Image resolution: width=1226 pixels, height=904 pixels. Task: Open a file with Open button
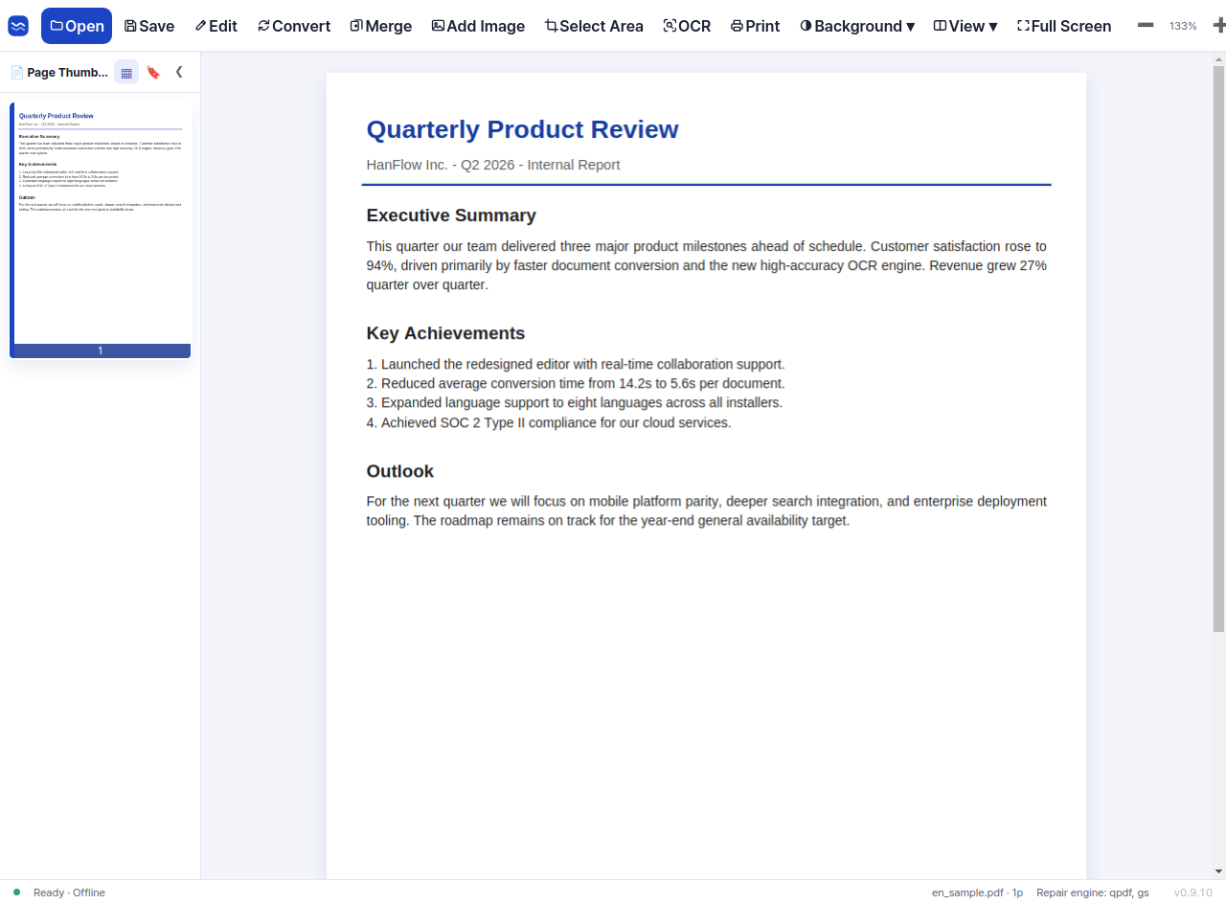coord(77,26)
